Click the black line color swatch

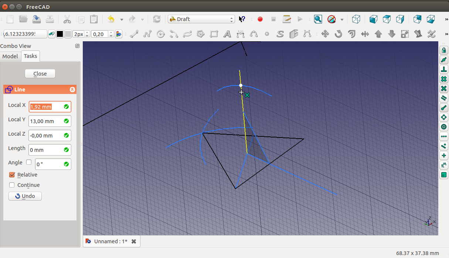[60, 34]
